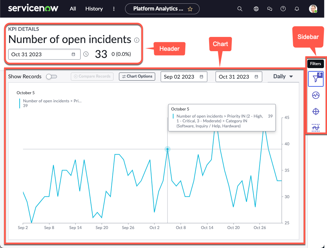This screenshot has height=248, width=327.
Task: Click the October 5 data point on chart
Action: click(167, 149)
